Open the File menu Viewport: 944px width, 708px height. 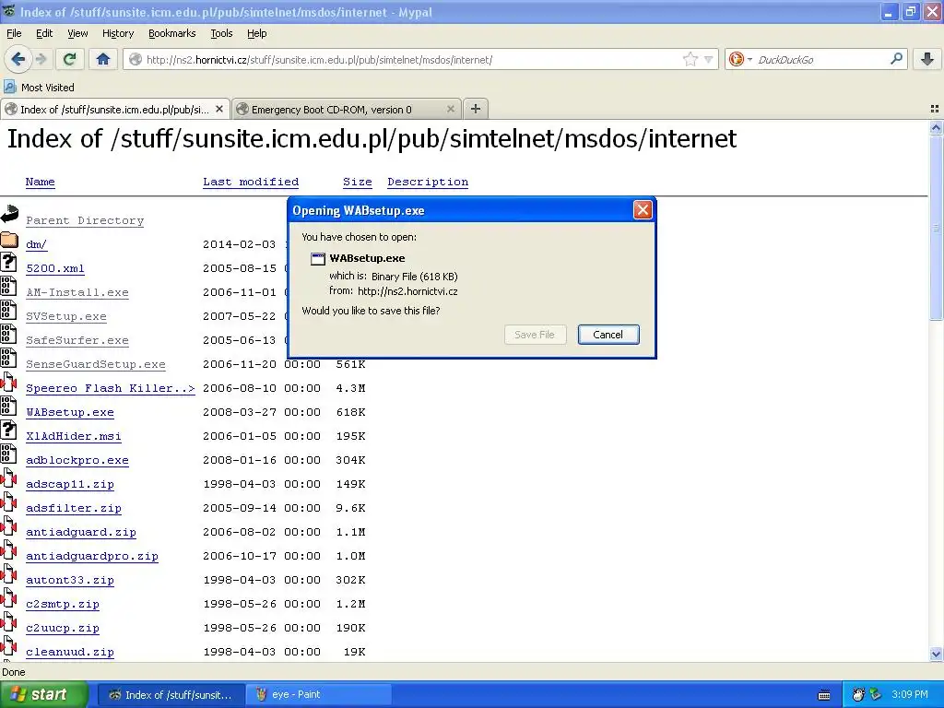14,33
